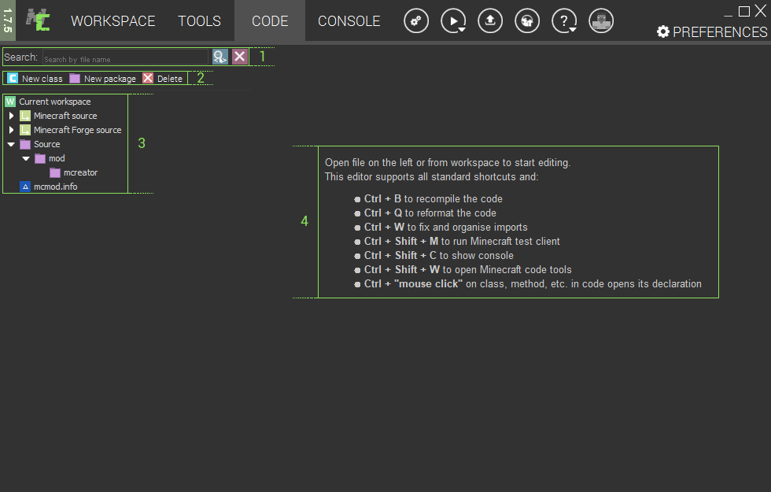Open the CONSOLE tab

point(349,21)
